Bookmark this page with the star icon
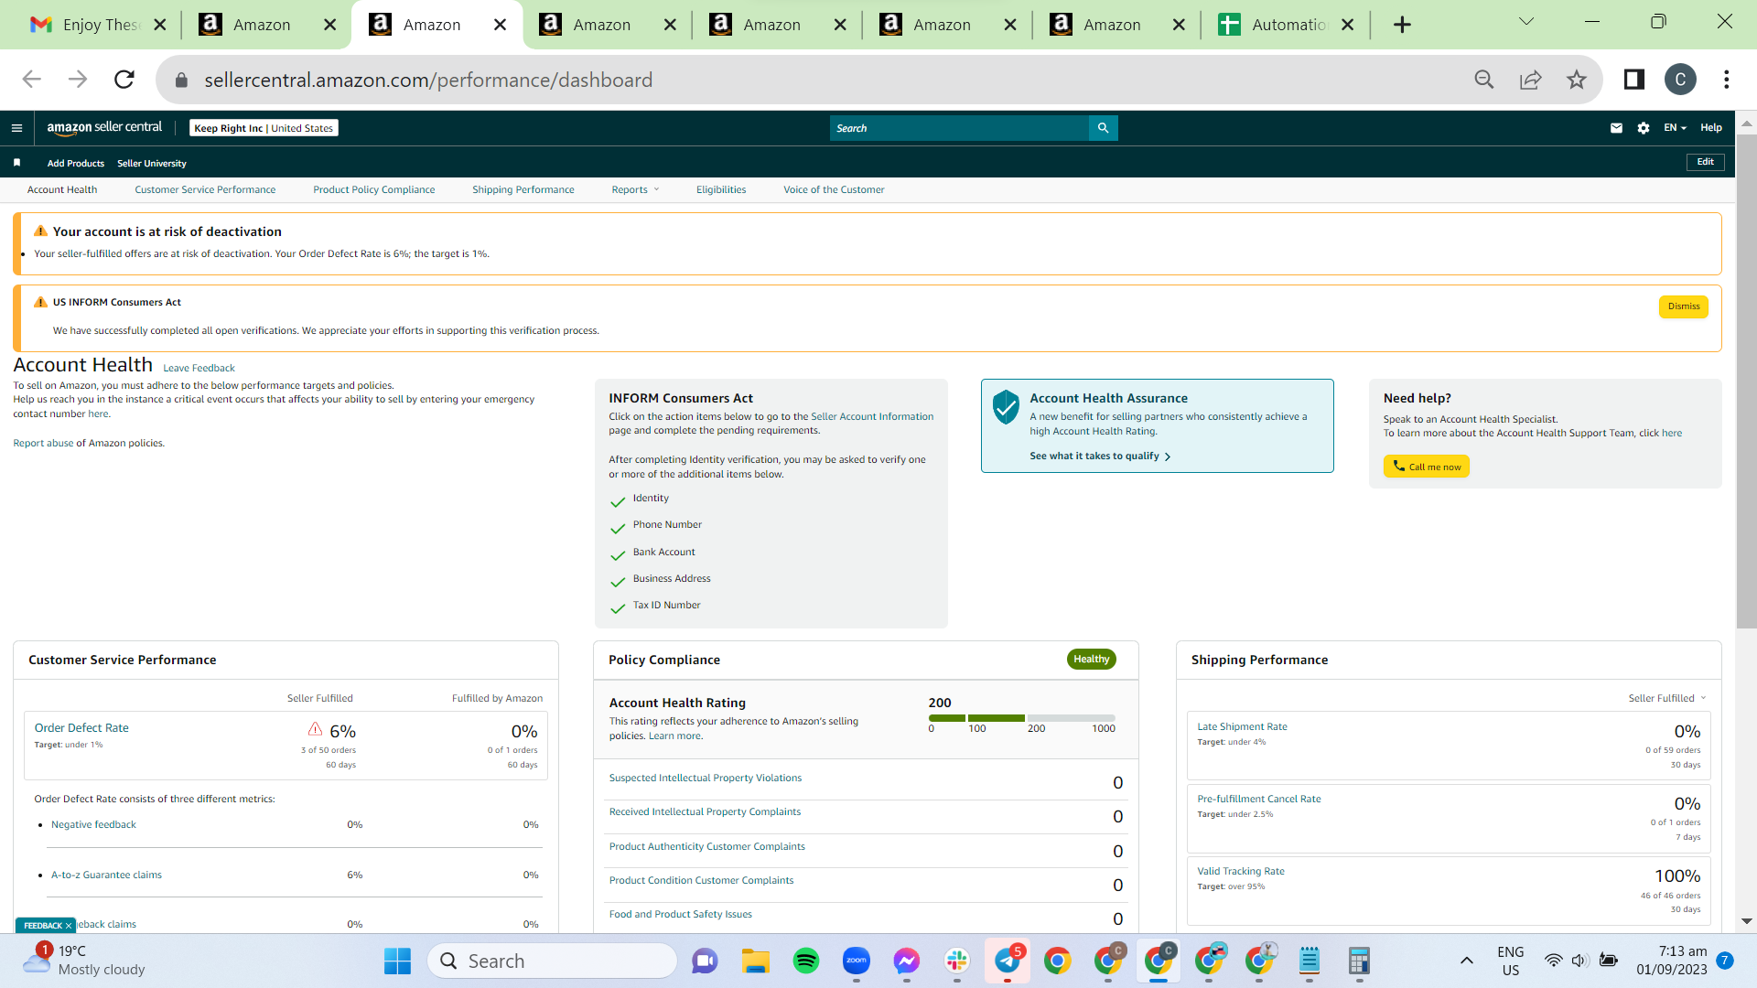The image size is (1757, 988). click(x=1576, y=80)
